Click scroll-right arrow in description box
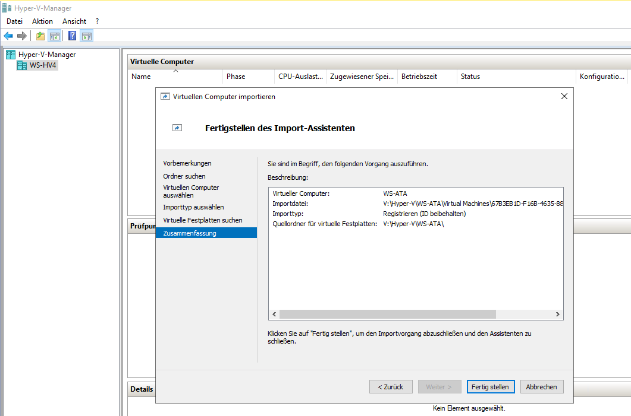Image resolution: width=631 pixels, height=416 pixels. click(557, 314)
